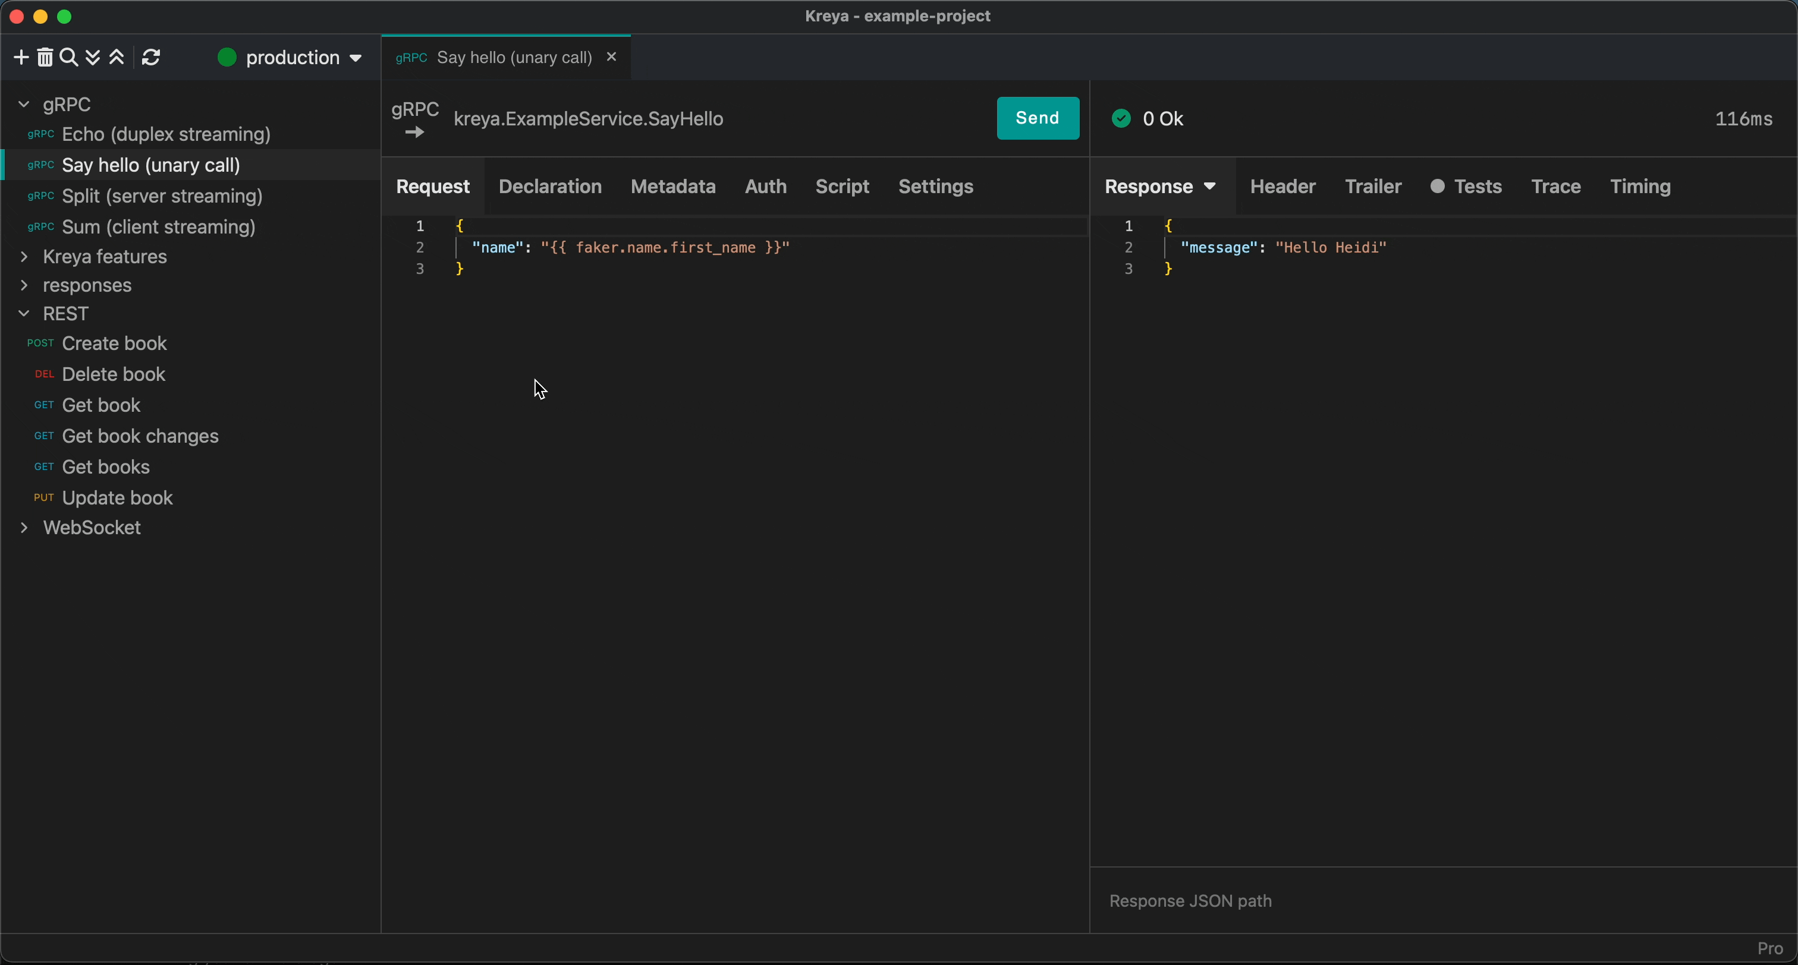
Task: Click the gRPC unary arrow icon
Action: coord(414,132)
